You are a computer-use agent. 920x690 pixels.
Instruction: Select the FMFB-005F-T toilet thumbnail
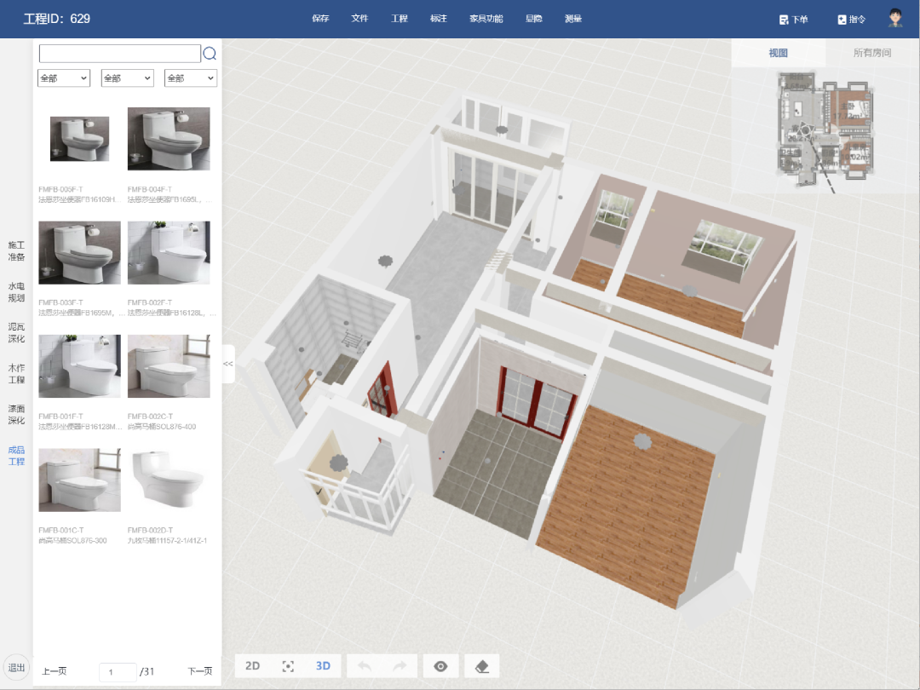(80, 139)
